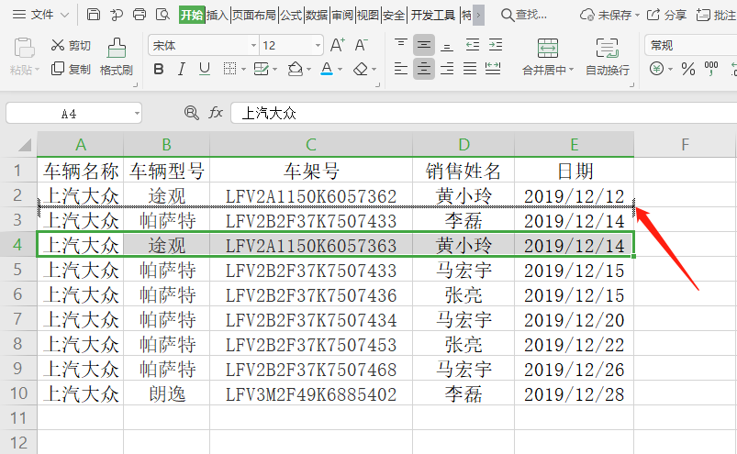Click decrease indent icon
The height and width of the screenshot is (454, 737).
[473, 45]
